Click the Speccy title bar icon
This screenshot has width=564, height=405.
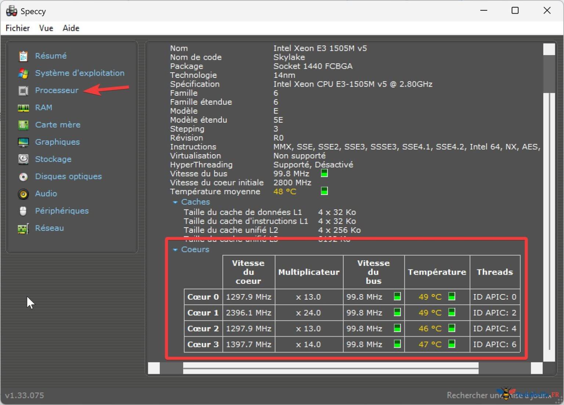(x=11, y=11)
